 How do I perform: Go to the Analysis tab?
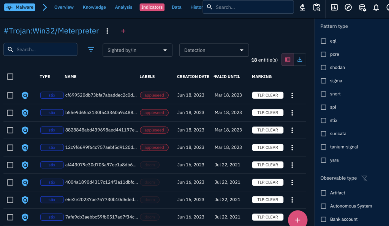pos(123,7)
